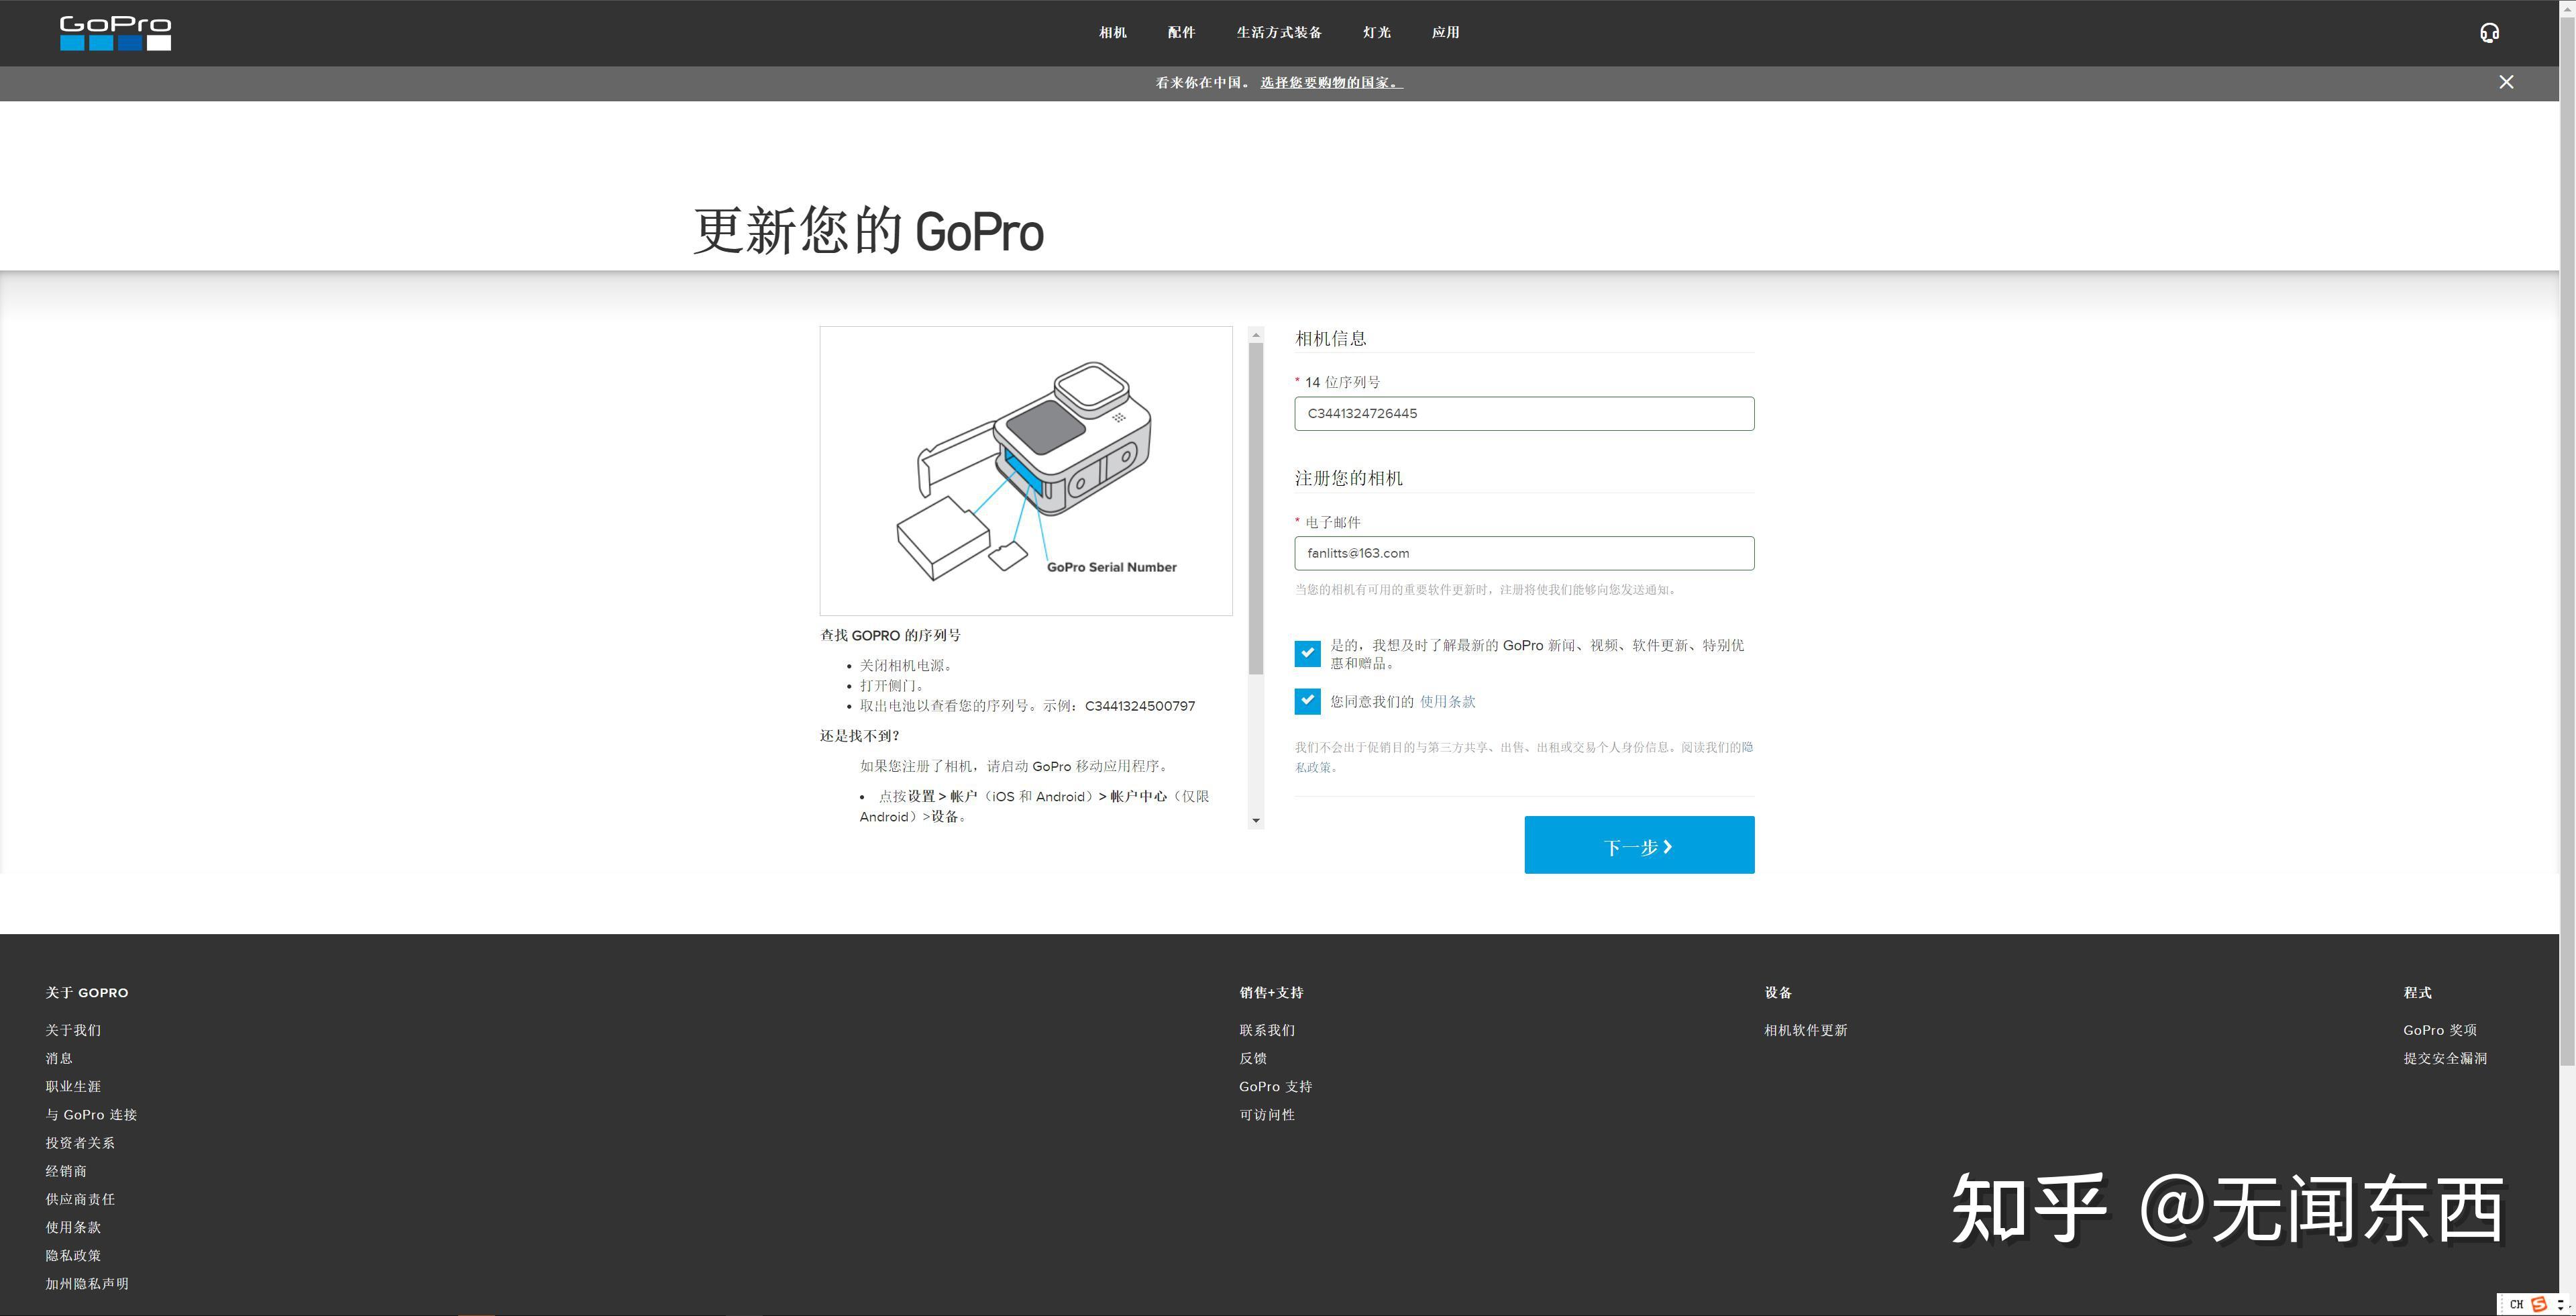Click the GoPro logo in header
Viewport: 2576px width, 1316px height.
(x=115, y=33)
